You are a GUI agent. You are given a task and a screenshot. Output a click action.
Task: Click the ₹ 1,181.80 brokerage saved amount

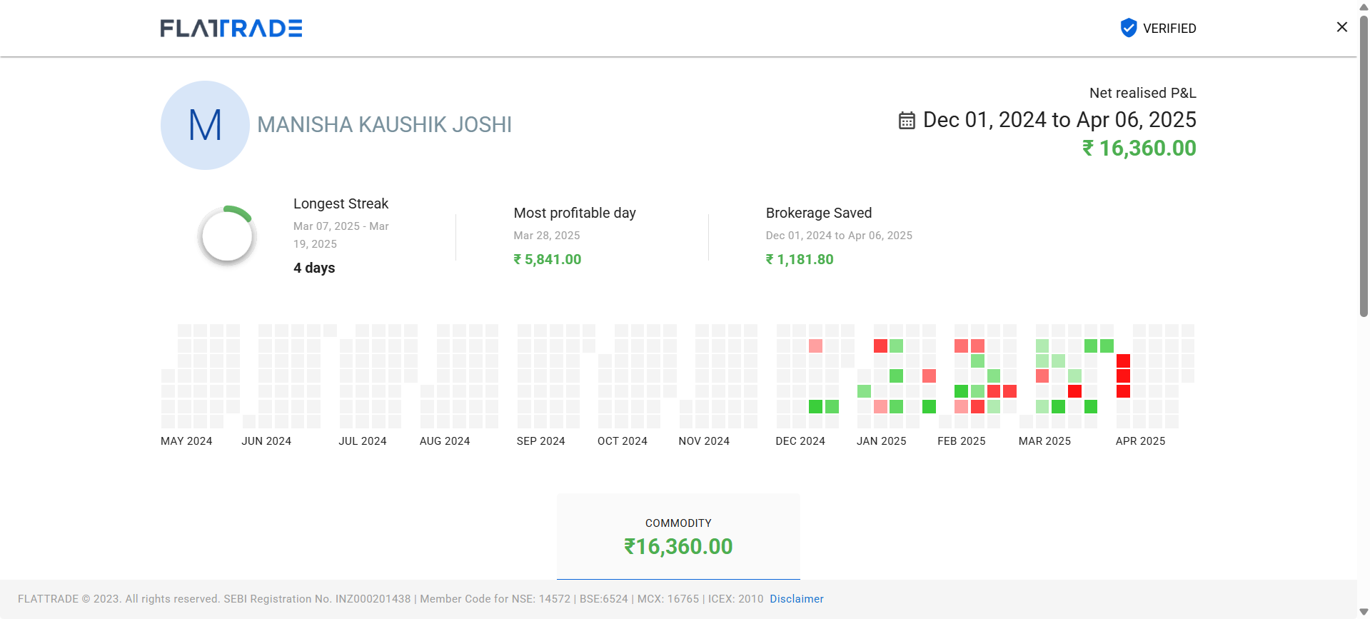(x=799, y=260)
